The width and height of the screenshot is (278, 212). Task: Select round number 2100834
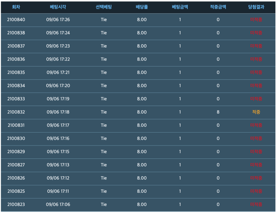16,86
